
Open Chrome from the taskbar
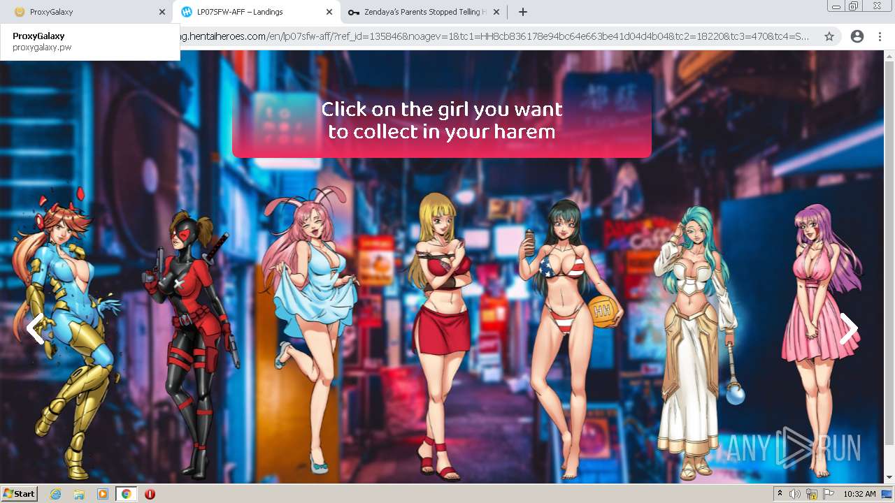127,494
